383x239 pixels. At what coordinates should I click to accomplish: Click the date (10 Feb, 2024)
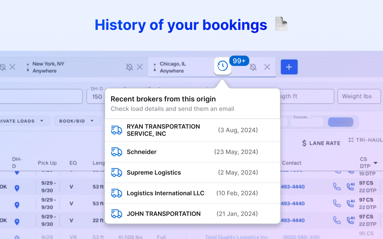(x=237, y=193)
